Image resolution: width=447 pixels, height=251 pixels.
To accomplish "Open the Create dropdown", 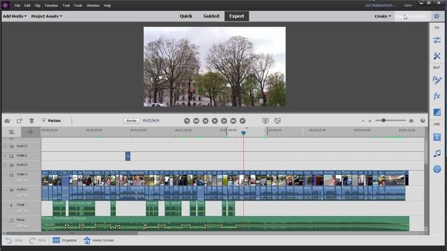I will 383,16.
